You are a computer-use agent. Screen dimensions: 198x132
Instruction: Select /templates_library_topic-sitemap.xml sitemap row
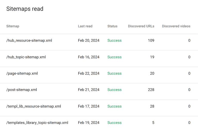[x=37, y=123]
